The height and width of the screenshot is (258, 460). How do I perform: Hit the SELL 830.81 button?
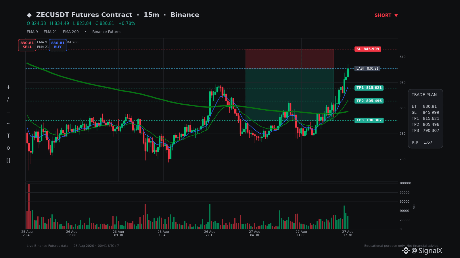click(x=27, y=45)
